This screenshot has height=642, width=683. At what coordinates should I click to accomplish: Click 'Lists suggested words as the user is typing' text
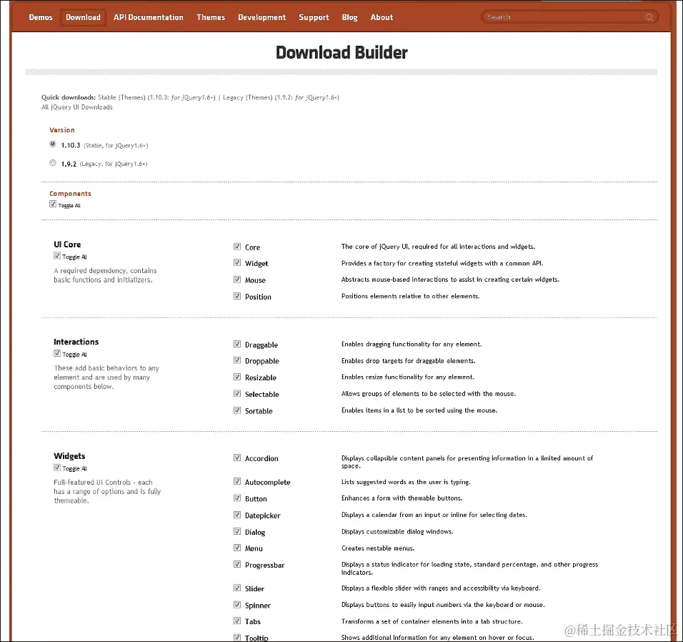(406, 482)
